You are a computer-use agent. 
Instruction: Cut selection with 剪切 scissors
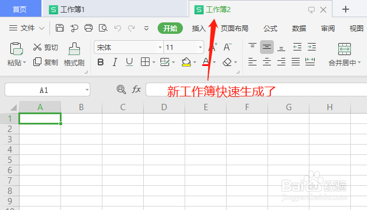click(45, 48)
